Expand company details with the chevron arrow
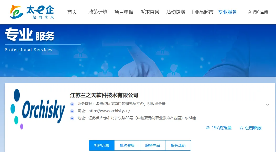The height and width of the screenshot is (152, 276). [268, 105]
